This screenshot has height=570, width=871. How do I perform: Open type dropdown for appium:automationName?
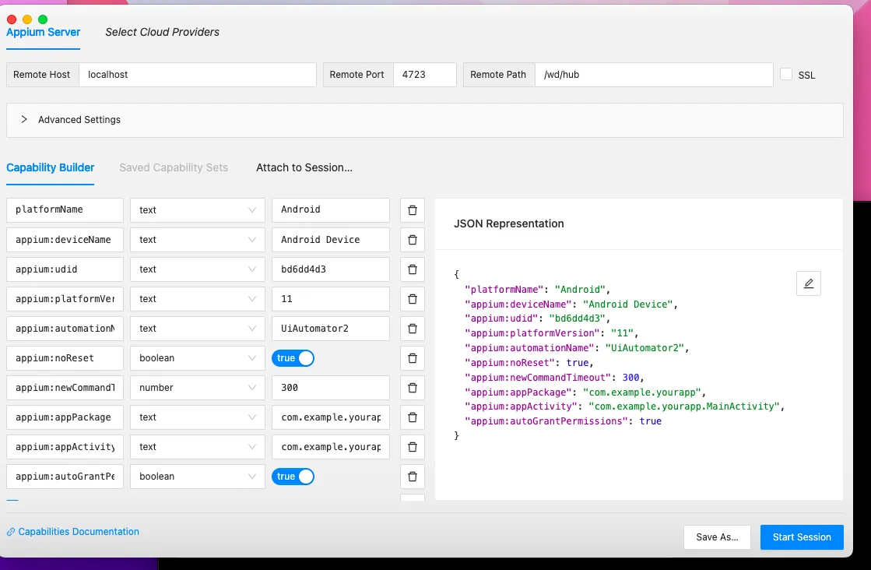pyautogui.click(x=197, y=329)
